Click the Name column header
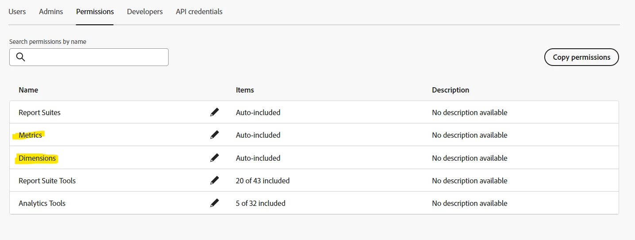635x240 pixels. (28, 90)
